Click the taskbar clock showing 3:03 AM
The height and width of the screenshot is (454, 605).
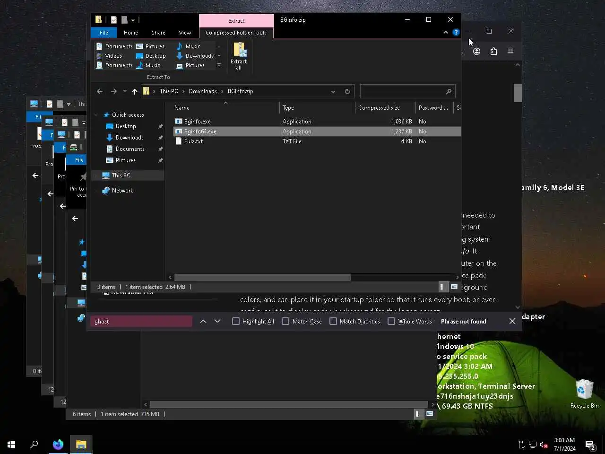point(564,445)
